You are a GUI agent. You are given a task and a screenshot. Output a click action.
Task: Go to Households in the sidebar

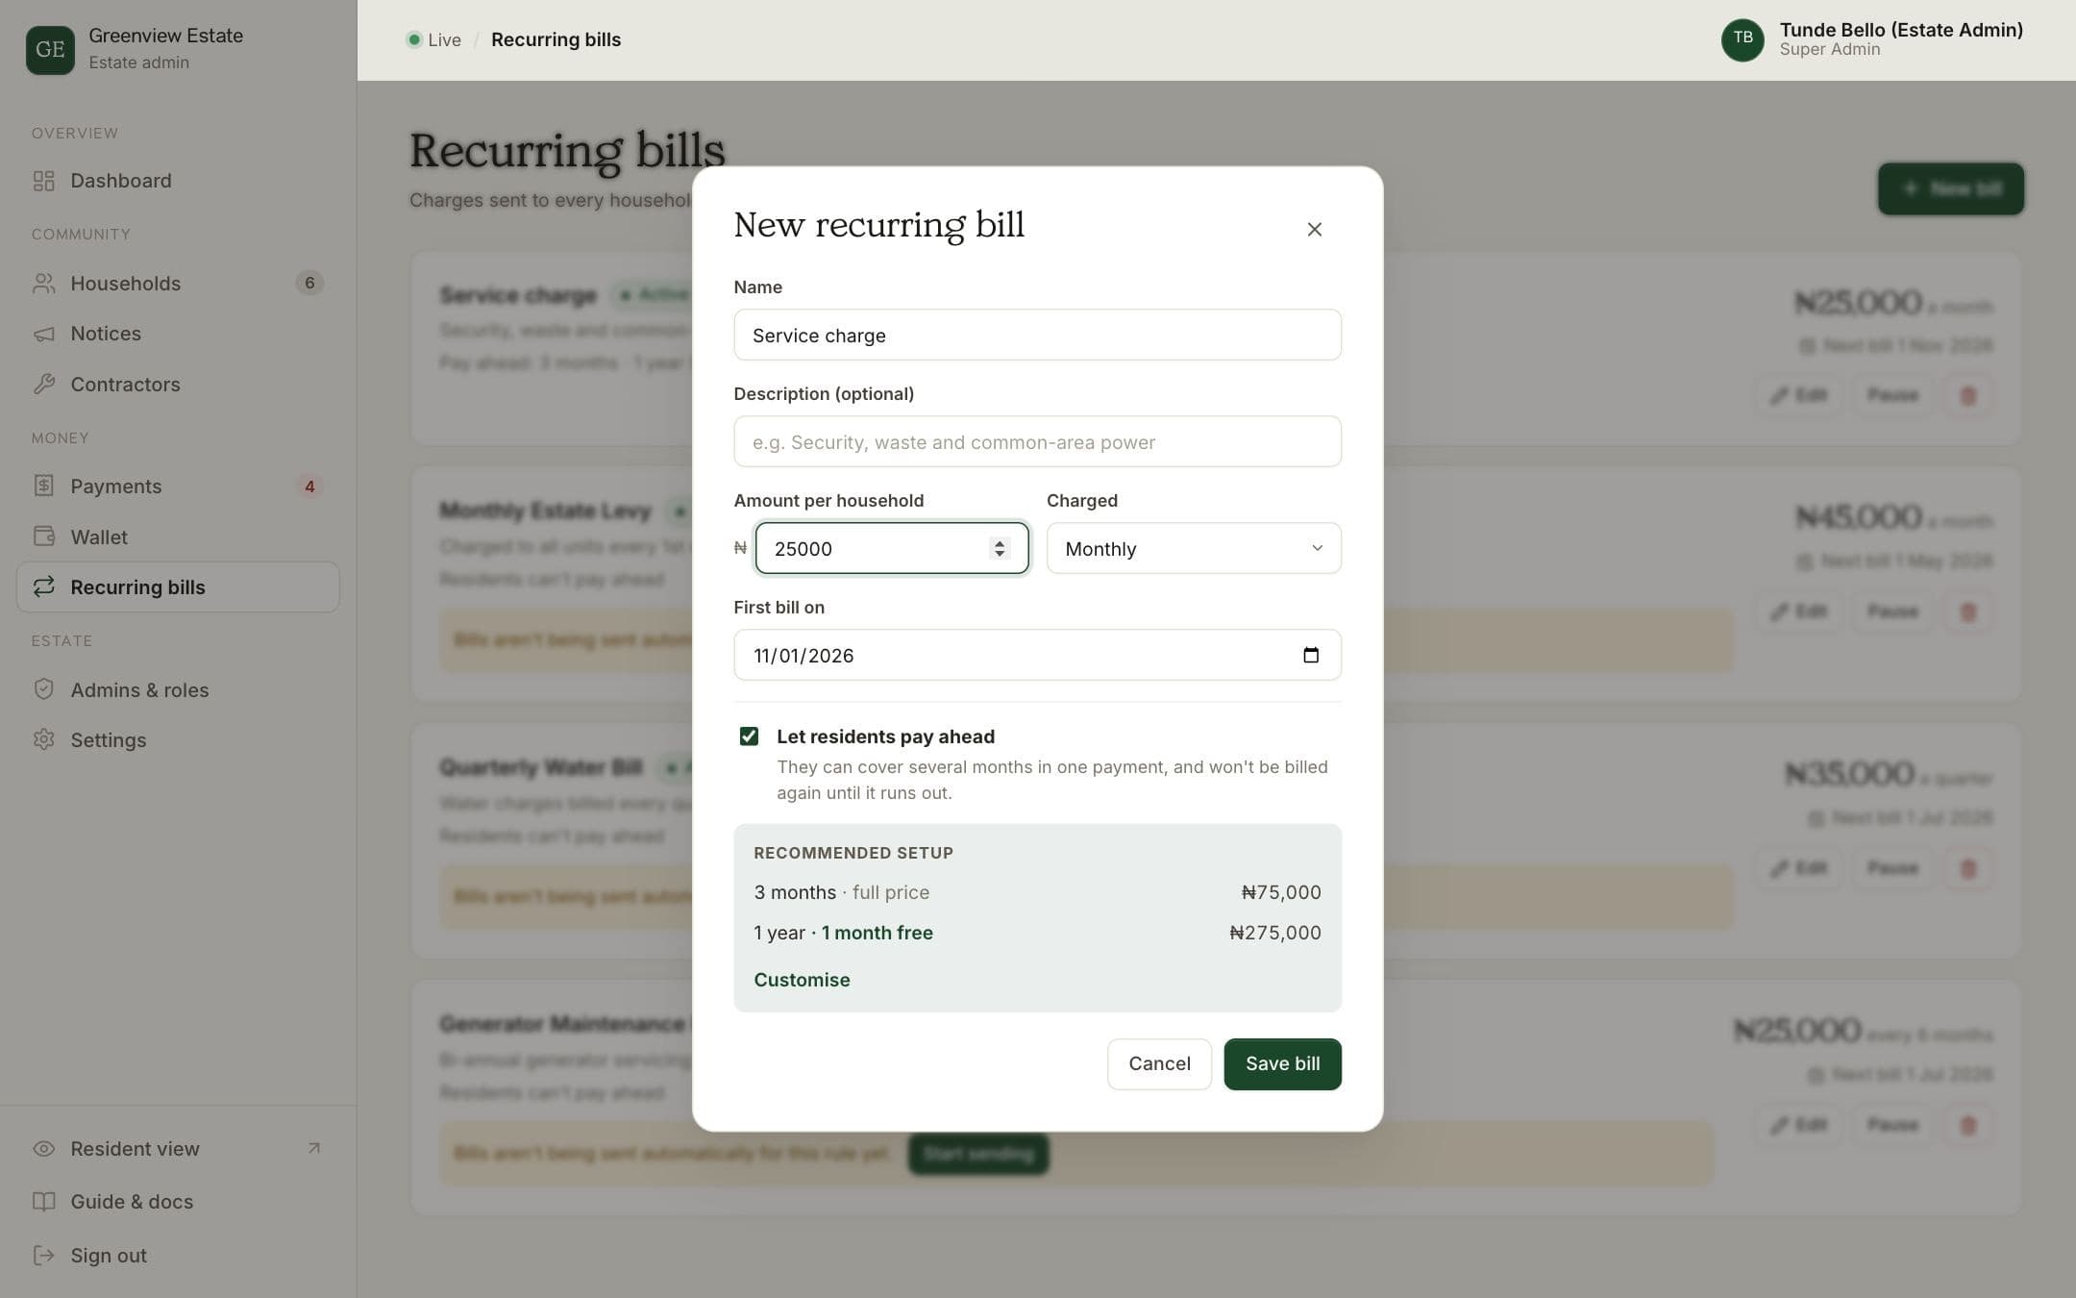point(178,283)
